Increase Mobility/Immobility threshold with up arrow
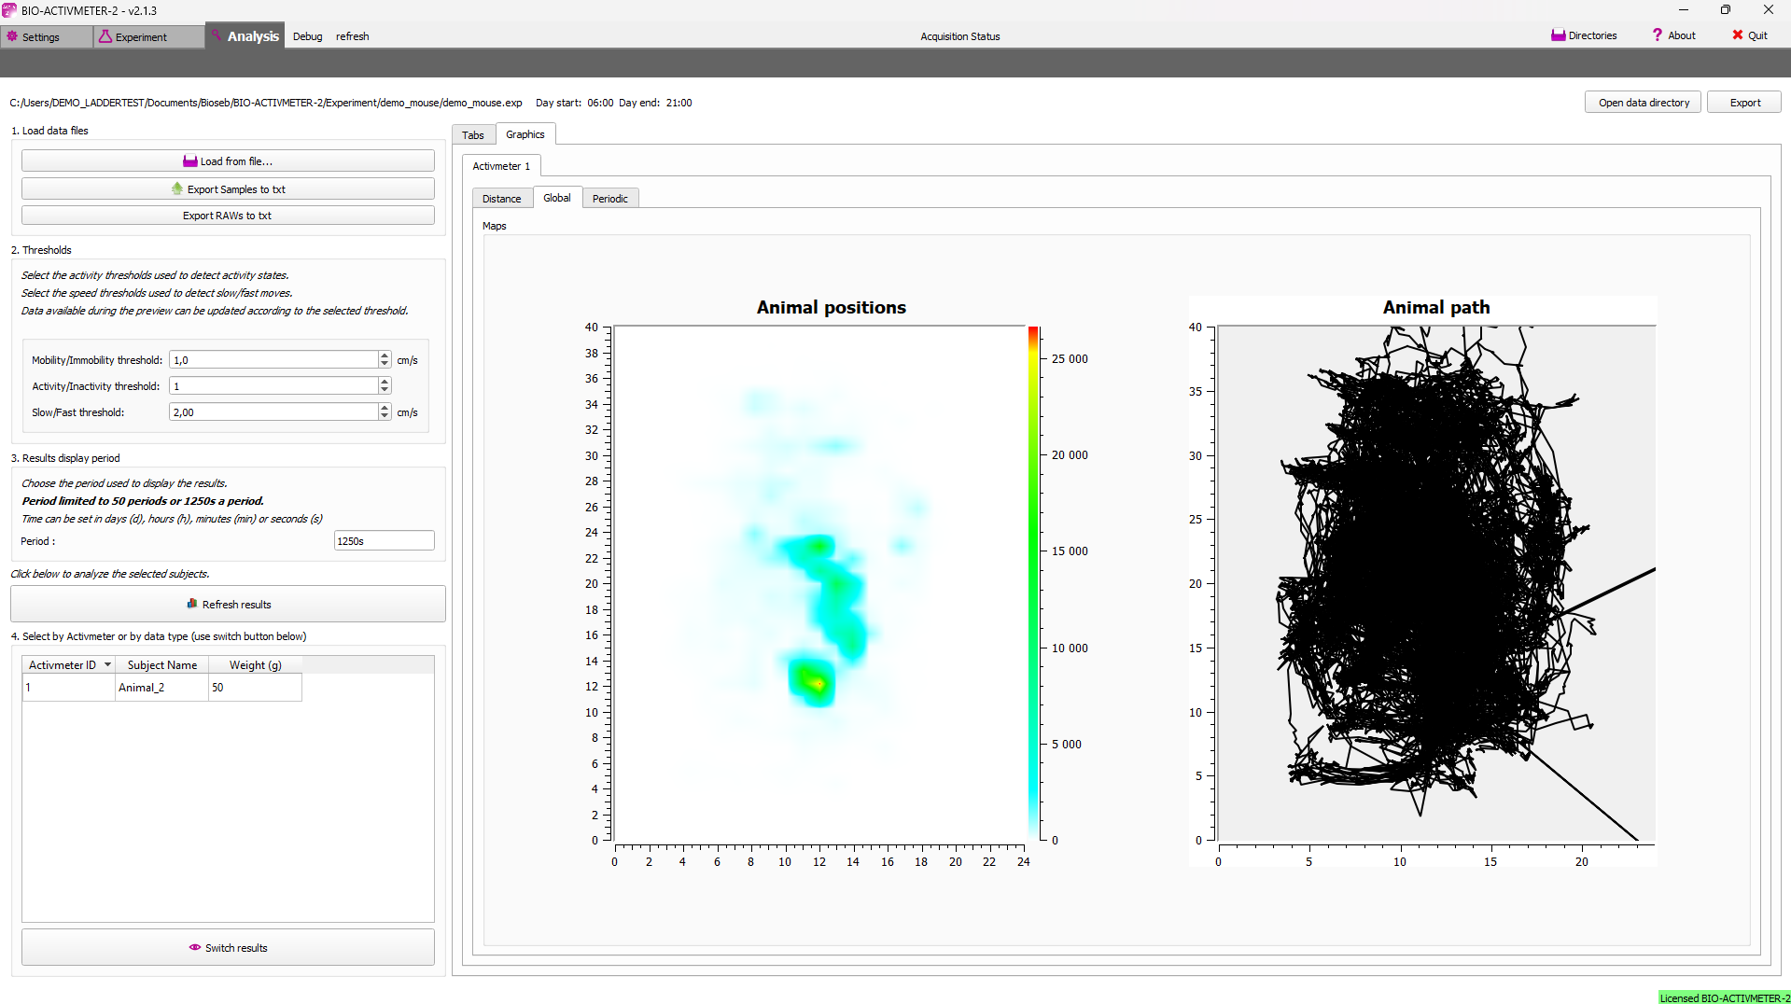The height and width of the screenshot is (1004, 1791). coord(385,356)
